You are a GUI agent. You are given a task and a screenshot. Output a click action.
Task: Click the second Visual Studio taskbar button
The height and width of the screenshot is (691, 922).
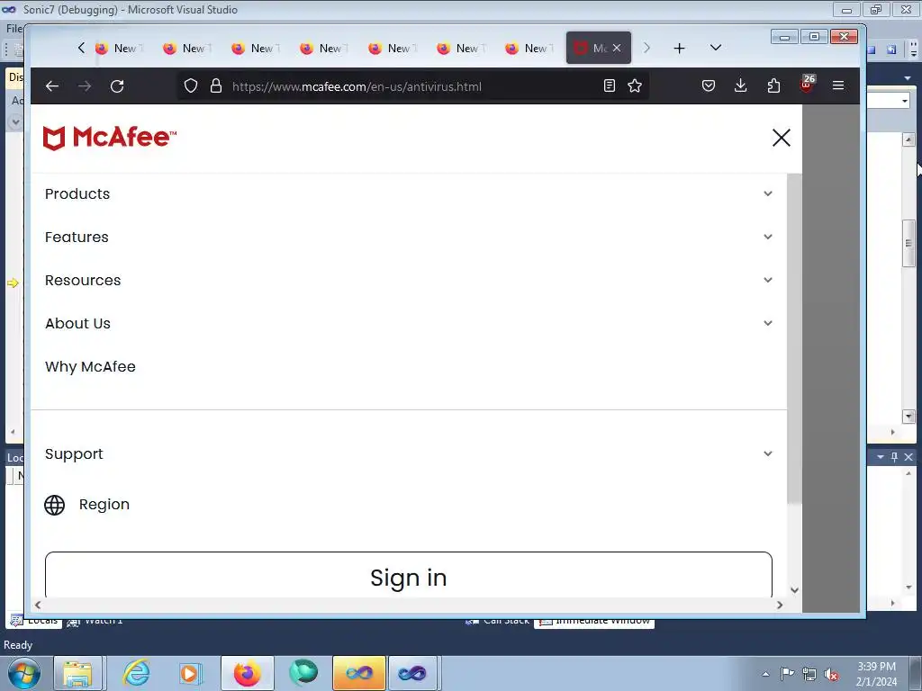(412, 673)
